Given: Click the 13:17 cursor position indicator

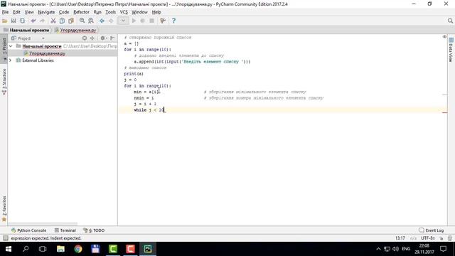Looking at the screenshot, I should point(400,238).
